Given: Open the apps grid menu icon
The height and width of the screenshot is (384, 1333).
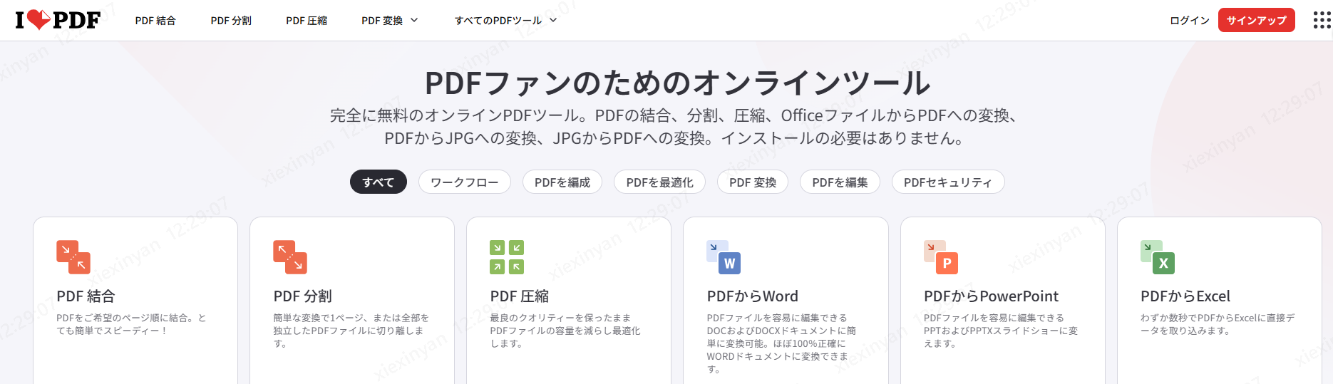Looking at the screenshot, I should click(1322, 20).
